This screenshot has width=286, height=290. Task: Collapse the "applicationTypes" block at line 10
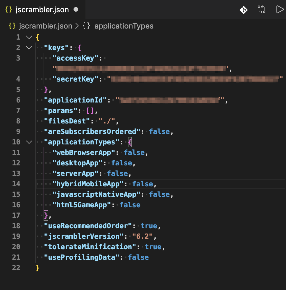point(29,142)
